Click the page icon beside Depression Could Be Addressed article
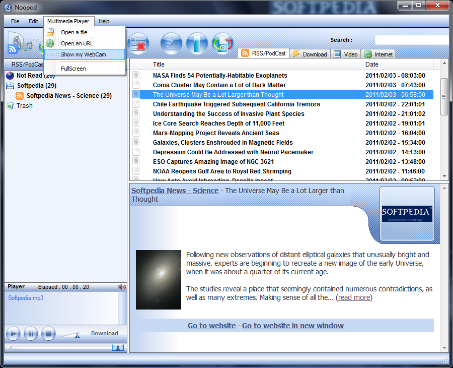This screenshot has height=368, width=453. click(x=136, y=152)
